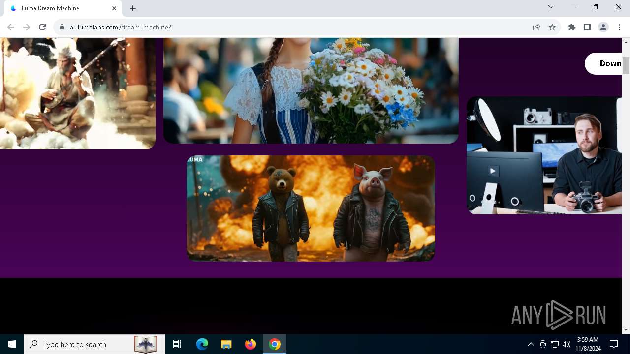Viewport: 630px width, 354px height.
Task: Click the Download button
Action: point(603,63)
